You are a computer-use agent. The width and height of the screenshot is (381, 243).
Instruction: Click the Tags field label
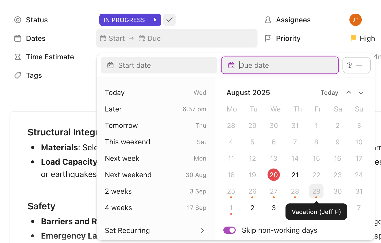pos(34,75)
